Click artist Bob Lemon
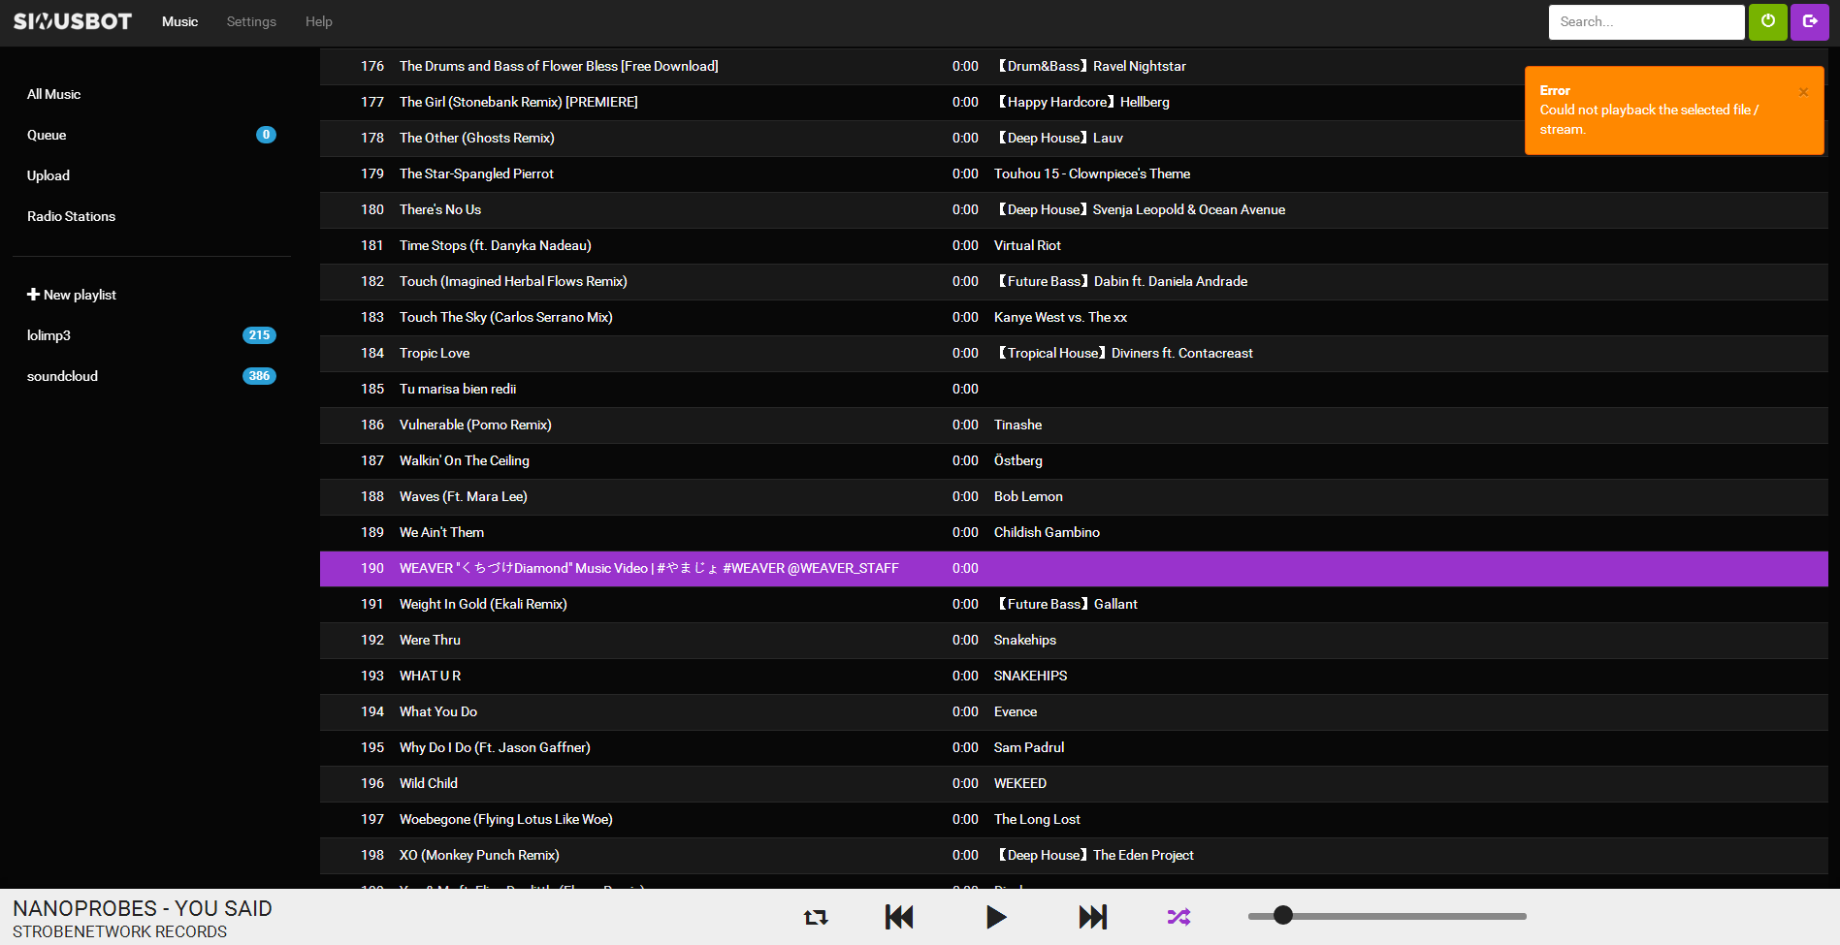Viewport: 1840px width, 945px height. pyautogui.click(x=1028, y=496)
